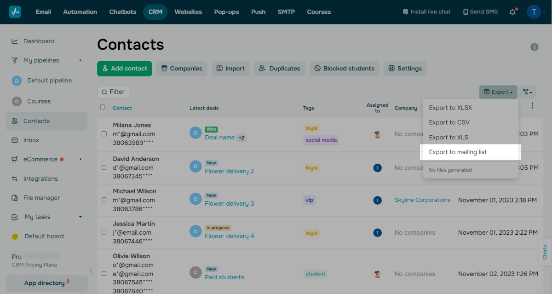Open the Inbox sidebar item
The height and width of the screenshot is (294, 552).
[31, 140]
